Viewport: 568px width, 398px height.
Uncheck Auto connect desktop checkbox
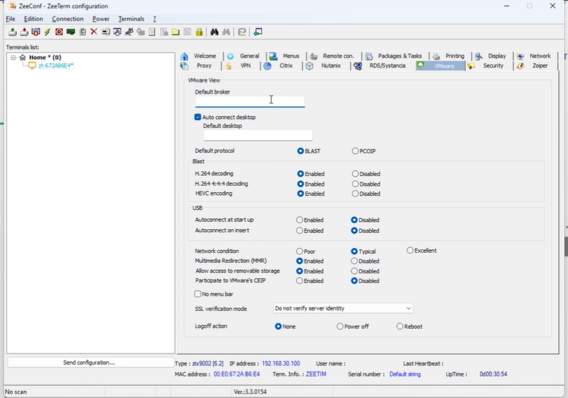tap(198, 118)
